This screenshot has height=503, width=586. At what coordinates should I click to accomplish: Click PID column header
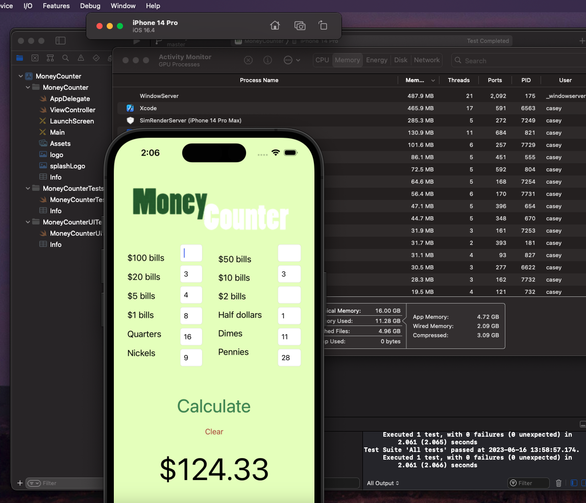526,80
